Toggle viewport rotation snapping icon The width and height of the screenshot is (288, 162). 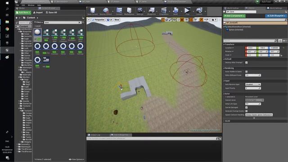[x=191, y=20]
